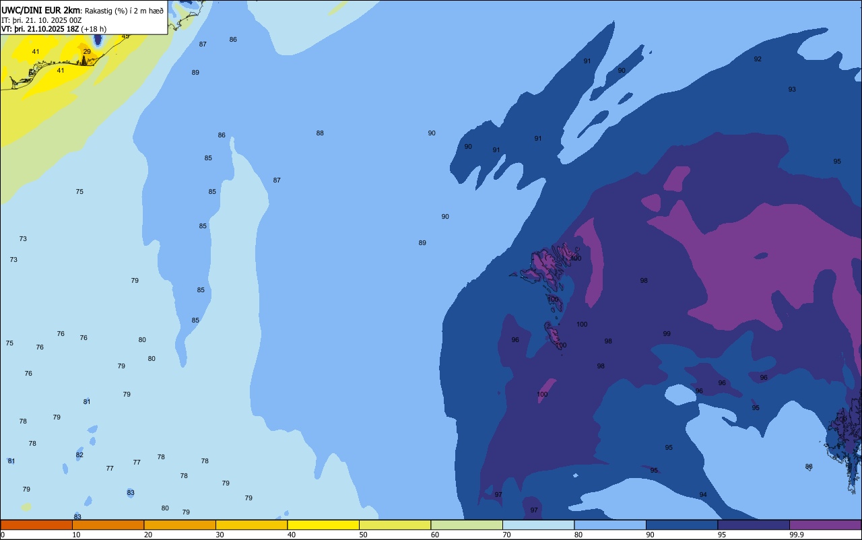Click the map title 'UWC/DINI EUR 2km'

click(41, 9)
